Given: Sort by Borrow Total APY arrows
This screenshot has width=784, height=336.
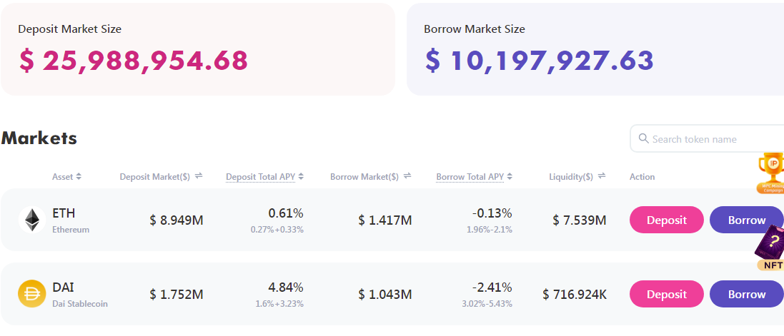Looking at the screenshot, I should pos(510,177).
